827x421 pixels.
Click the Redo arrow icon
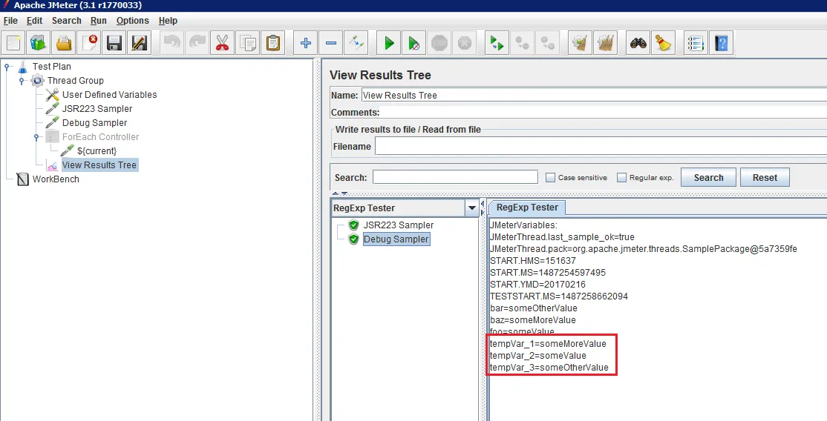[197, 43]
